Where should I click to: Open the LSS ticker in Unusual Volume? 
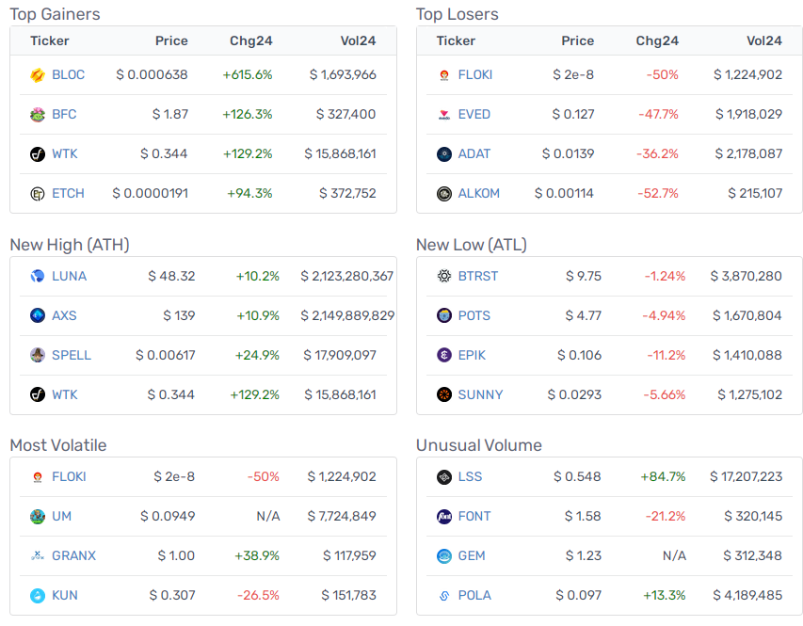click(x=470, y=476)
